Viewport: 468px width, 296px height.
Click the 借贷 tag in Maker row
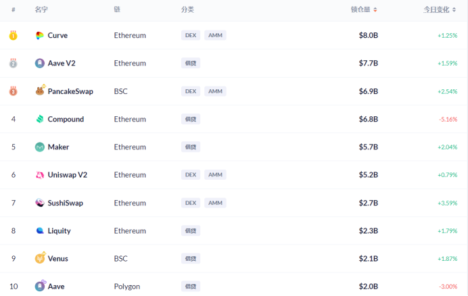pyautogui.click(x=191, y=147)
